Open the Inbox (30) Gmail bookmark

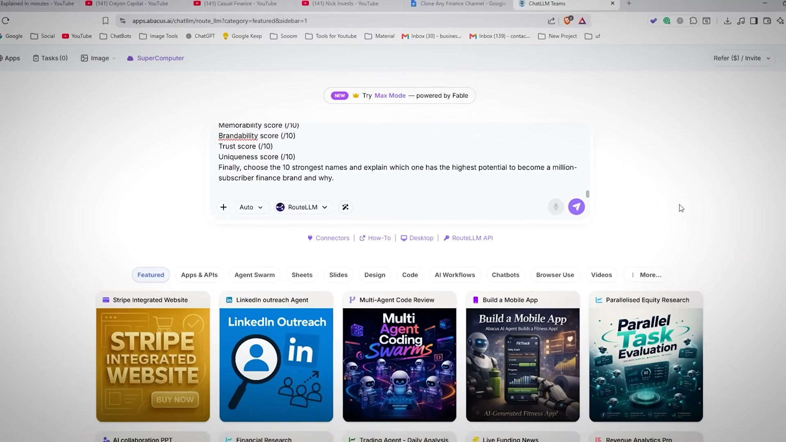pyautogui.click(x=431, y=36)
